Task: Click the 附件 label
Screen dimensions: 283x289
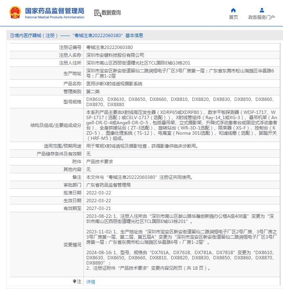Action: tap(77, 161)
